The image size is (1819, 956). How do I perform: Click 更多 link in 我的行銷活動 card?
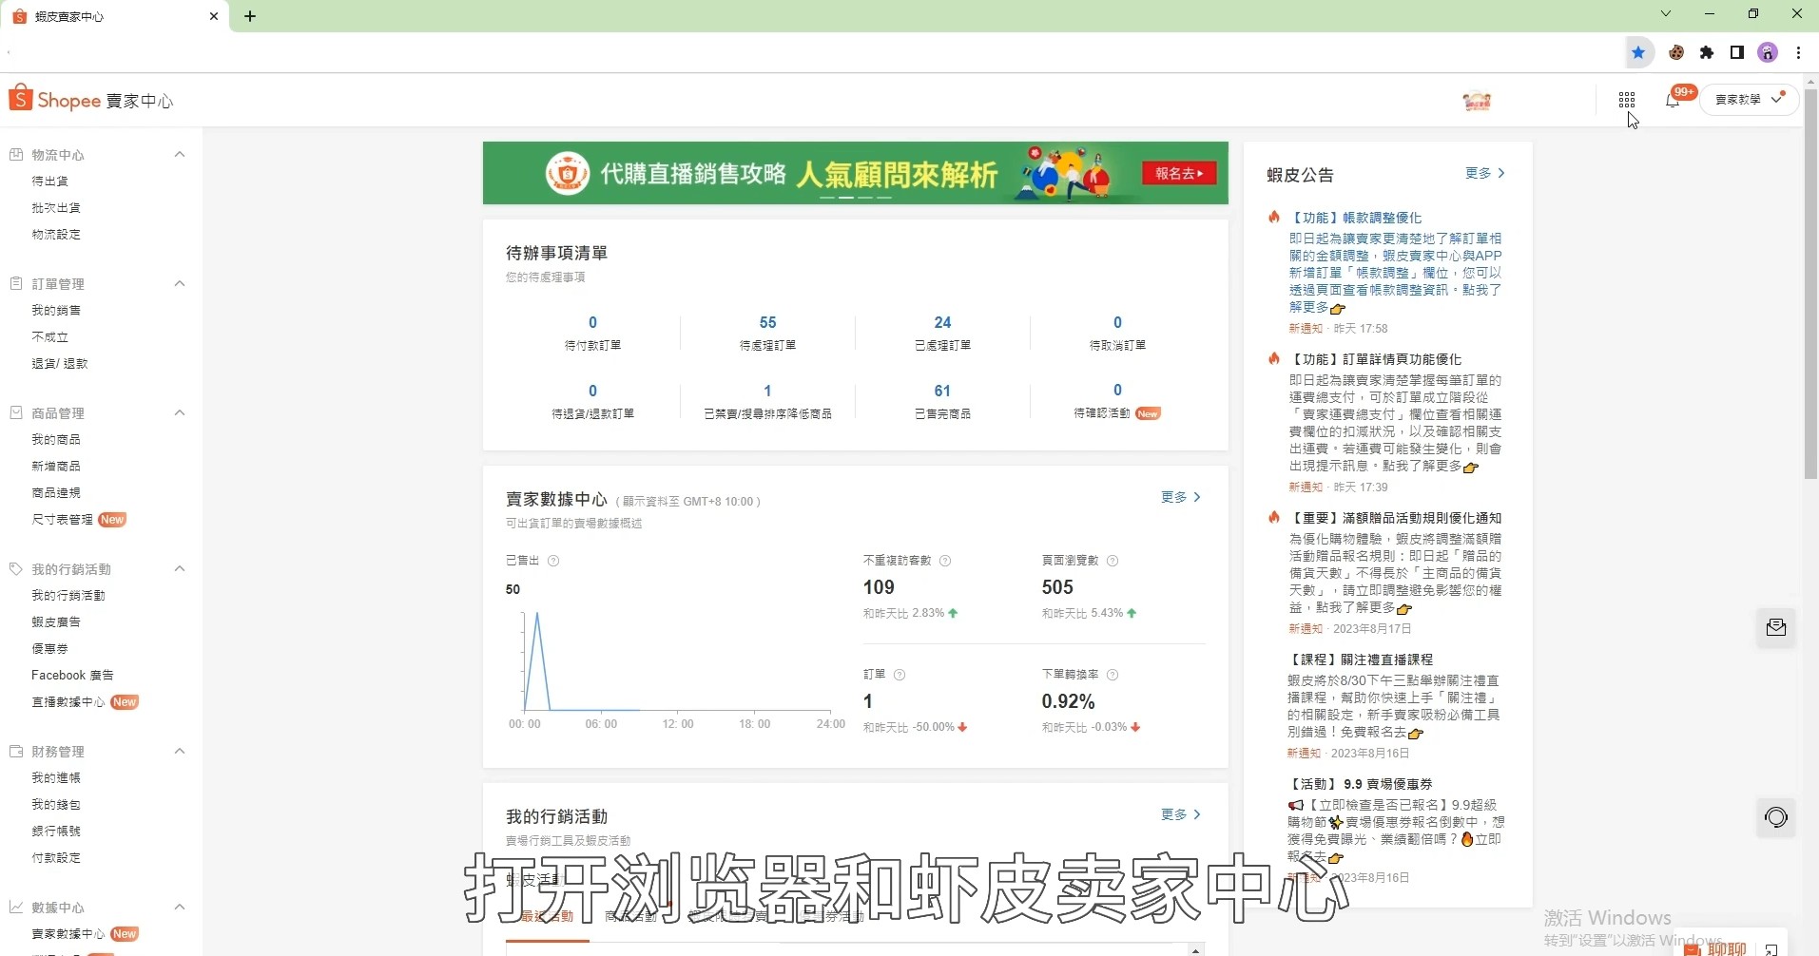pyautogui.click(x=1181, y=814)
